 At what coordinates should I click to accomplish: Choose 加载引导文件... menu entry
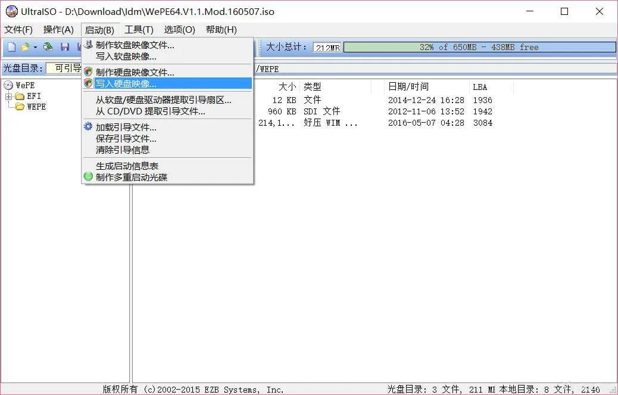167,127
